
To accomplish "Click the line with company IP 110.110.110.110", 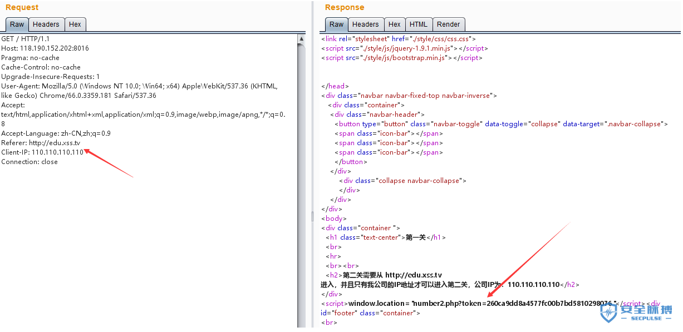I will click(450, 285).
